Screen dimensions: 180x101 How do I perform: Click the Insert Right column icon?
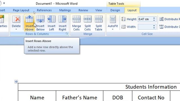pyautogui.click(x=62, y=19)
